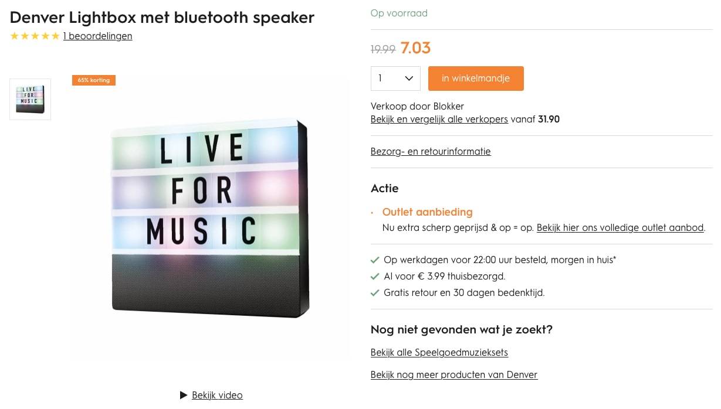The height and width of the screenshot is (409, 721).
Task: Click the large Live For Music product image
Action: (210, 219)
